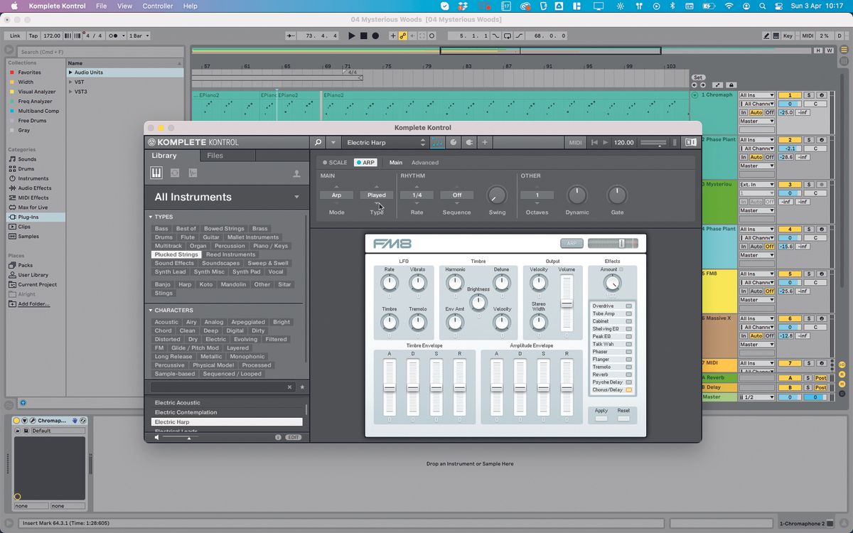Image resolution: width=853 pixels, height=533 pixels.
Task: Click the Link button in Live's transport bar
Action: [15, 35]
